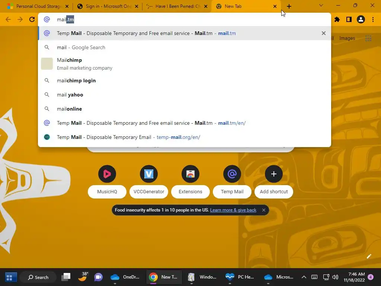Screen dimensions: 381x286
Task: Click the browser back arrow
Action: tap(8, 19)
